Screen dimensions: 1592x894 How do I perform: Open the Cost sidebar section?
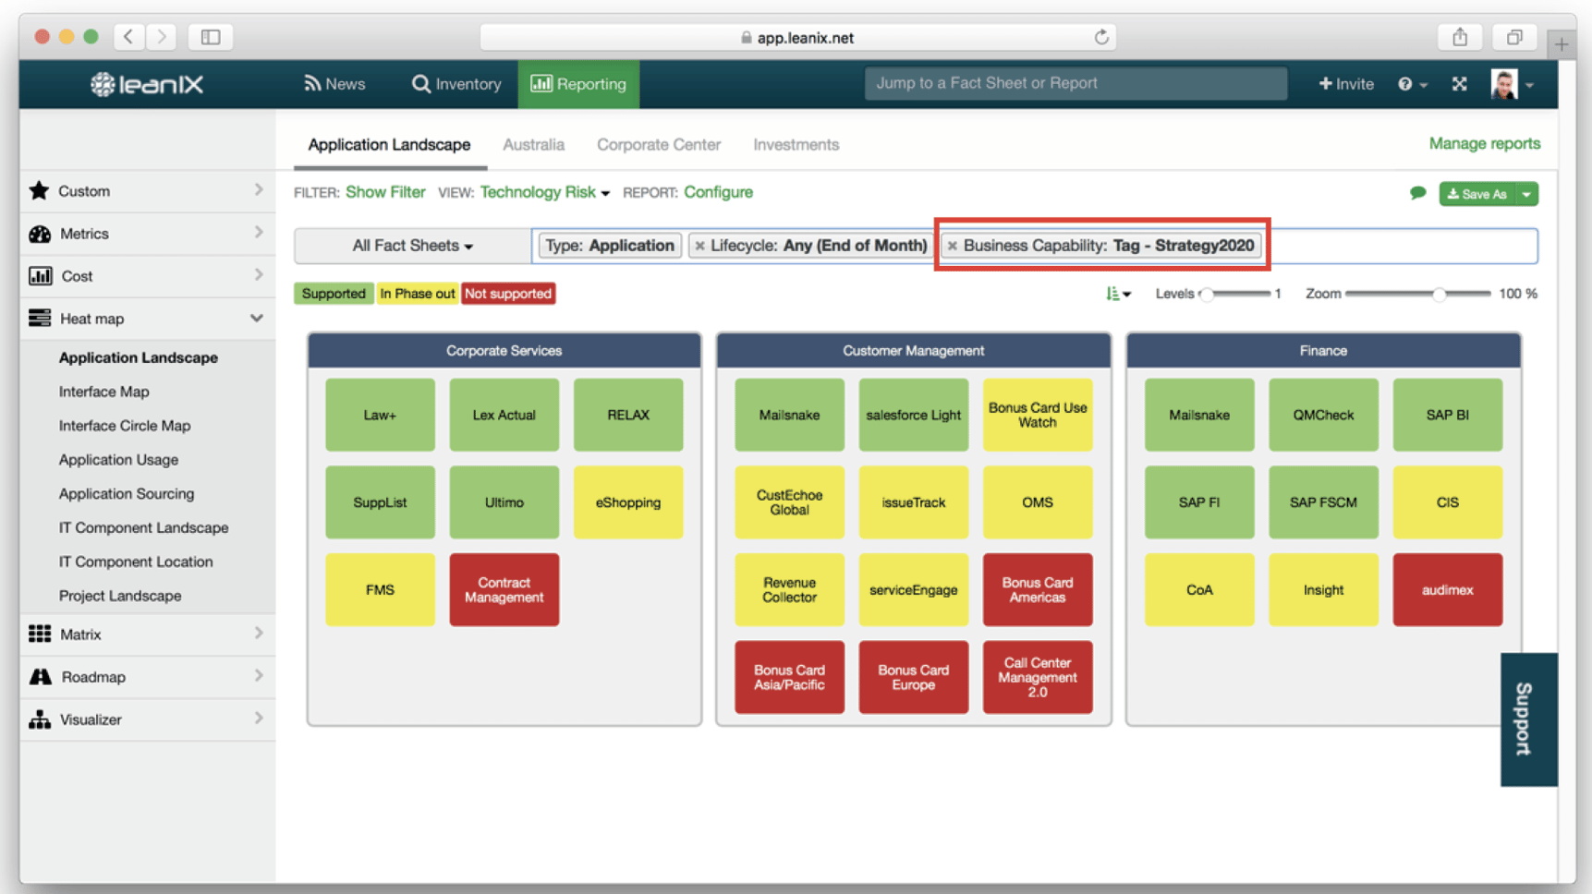pos(78,275)
